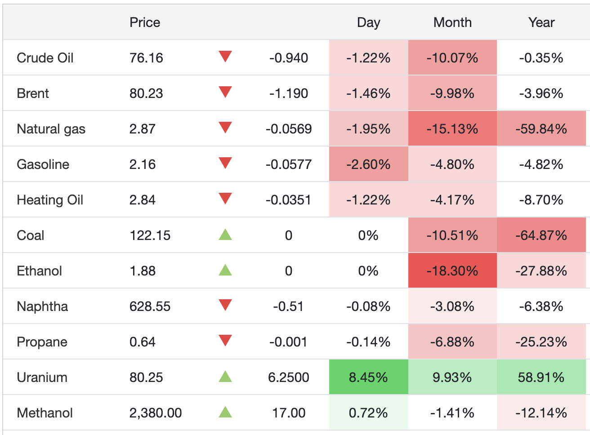Click the red down arrow for Natural gas
This screenshot has height=435, width=590.
[225, 128]
